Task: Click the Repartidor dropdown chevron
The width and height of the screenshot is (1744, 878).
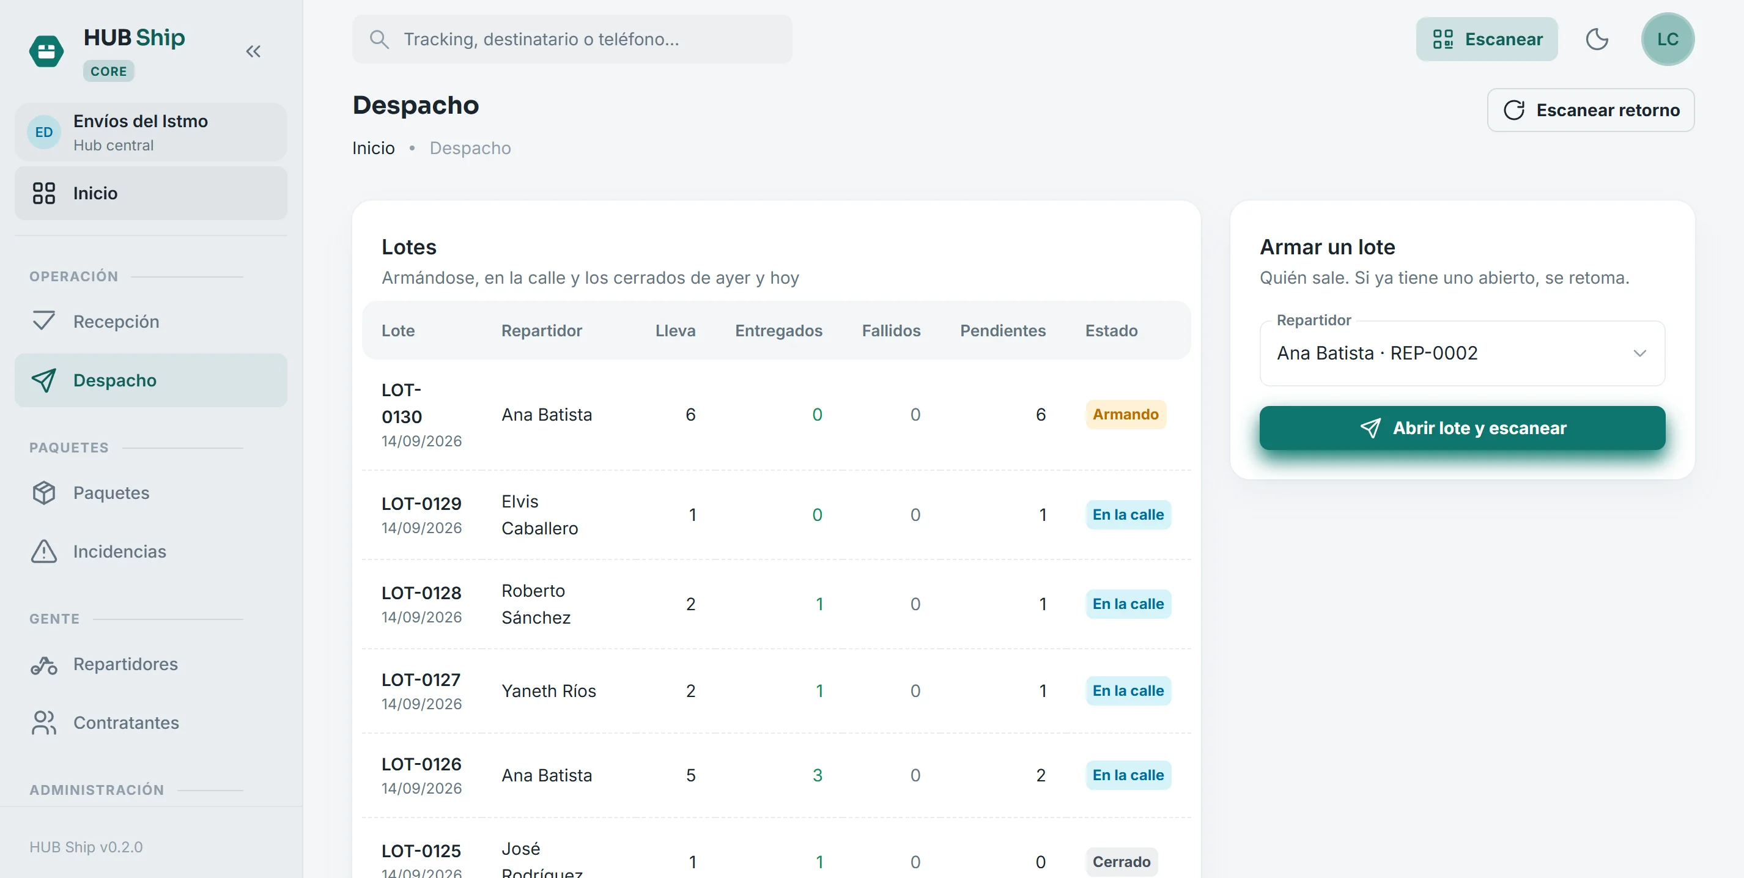Action: tap(1639, 353)
